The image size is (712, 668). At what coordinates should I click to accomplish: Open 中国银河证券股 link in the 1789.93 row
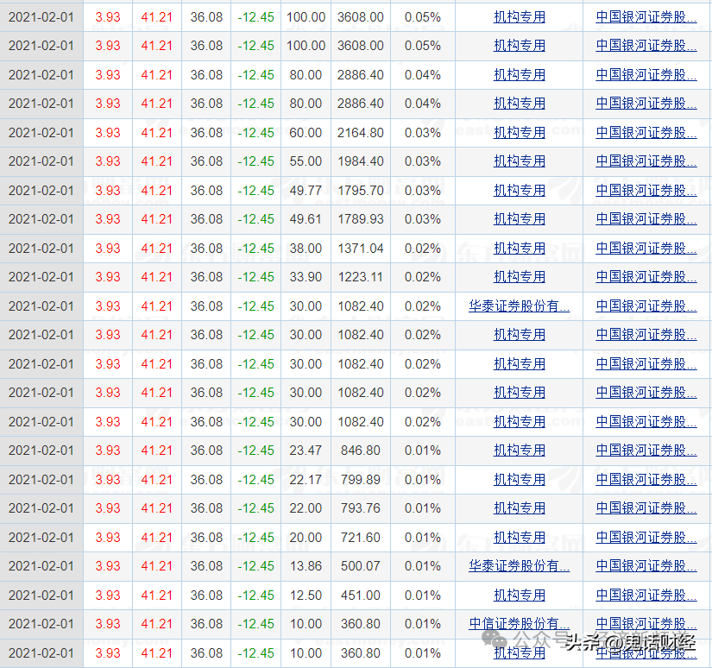pos(646,219)
